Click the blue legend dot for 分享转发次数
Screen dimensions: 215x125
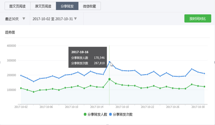(x=110, y=114)
